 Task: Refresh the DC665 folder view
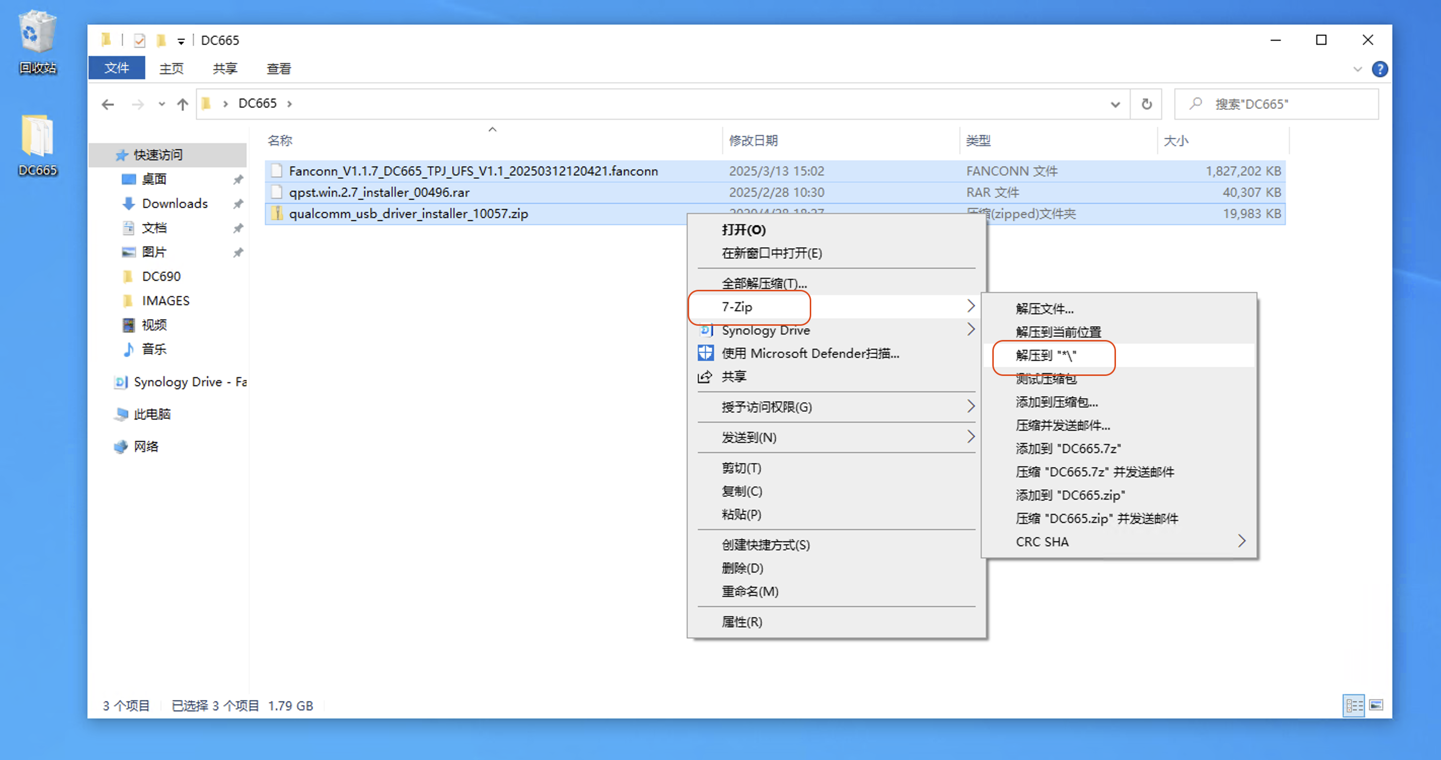[1146, 104]
